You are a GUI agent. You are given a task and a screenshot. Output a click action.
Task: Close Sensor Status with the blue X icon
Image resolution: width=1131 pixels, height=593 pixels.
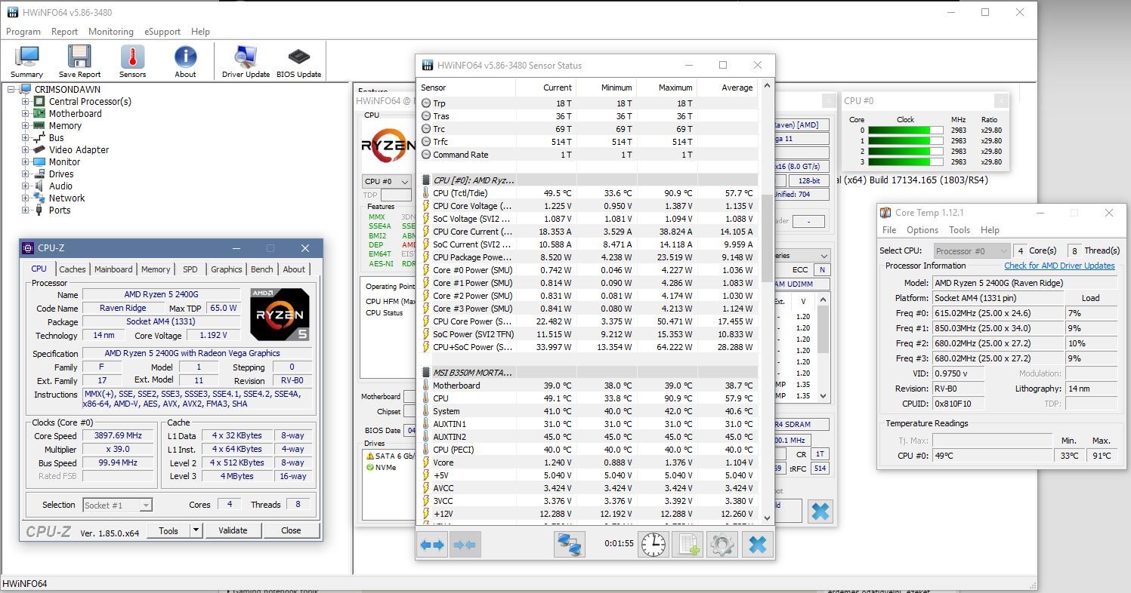click(757, 545)
